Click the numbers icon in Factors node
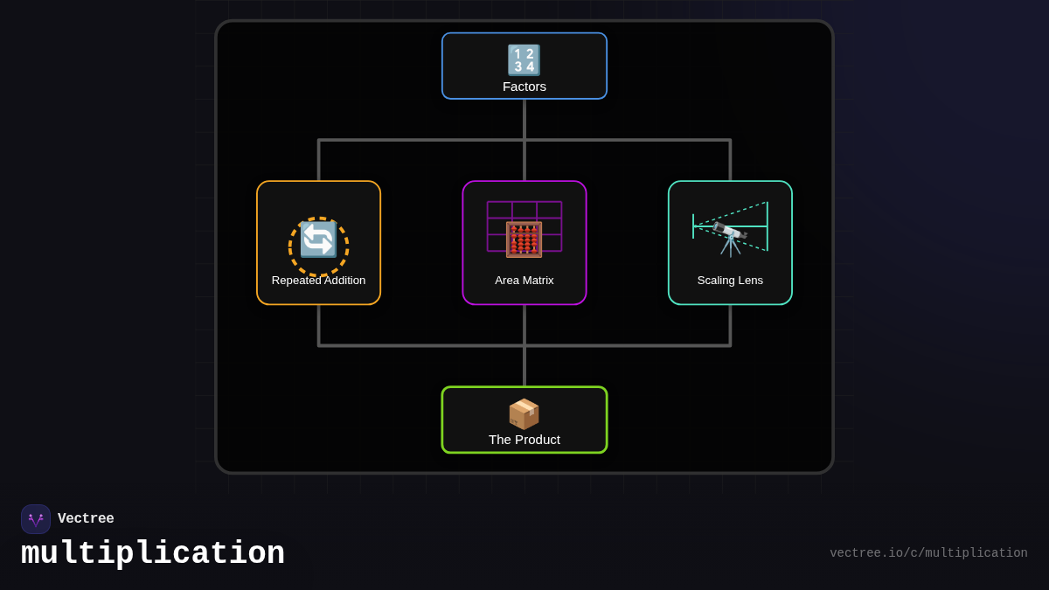 coord(524,60)
